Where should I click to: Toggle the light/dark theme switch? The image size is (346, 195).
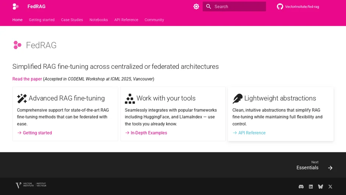click(196, 7)
